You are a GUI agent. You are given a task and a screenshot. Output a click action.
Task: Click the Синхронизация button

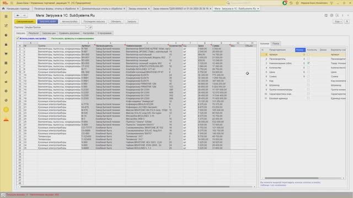pos(25,21)
